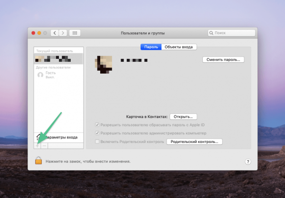Focus the Поиск search field

[231, 33]
